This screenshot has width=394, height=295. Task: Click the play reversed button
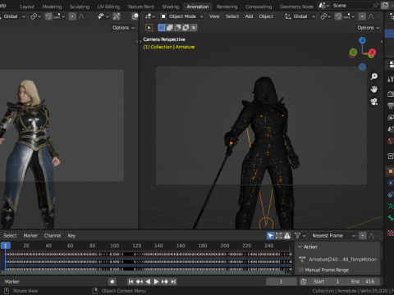coord(148,282)
